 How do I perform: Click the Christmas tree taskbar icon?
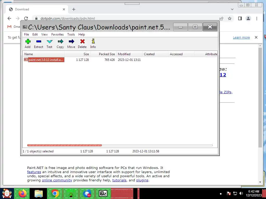point(71,193)
